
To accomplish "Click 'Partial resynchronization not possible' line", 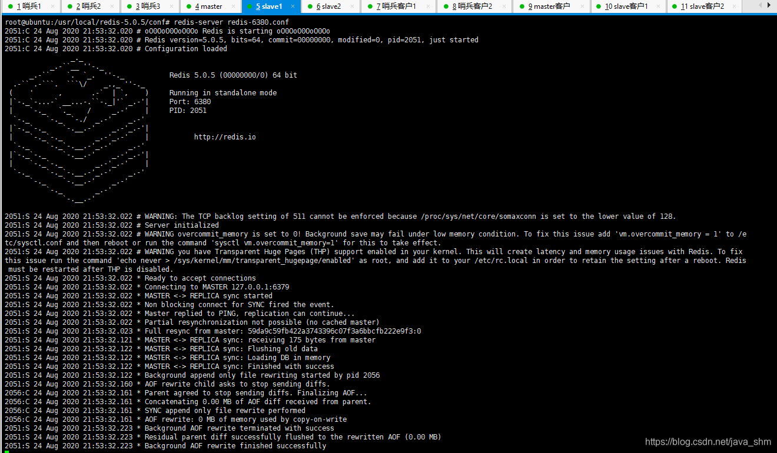I will [x=192, y=322].
